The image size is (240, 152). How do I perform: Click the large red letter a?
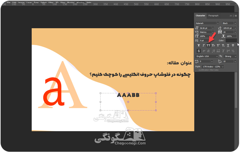pos(54,92)
